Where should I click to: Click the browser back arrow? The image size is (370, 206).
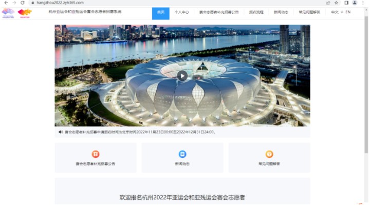tap(6, 3)
